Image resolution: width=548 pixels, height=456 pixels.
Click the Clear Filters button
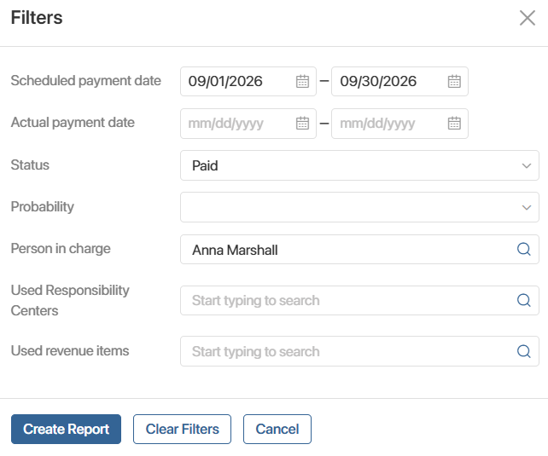182,429
